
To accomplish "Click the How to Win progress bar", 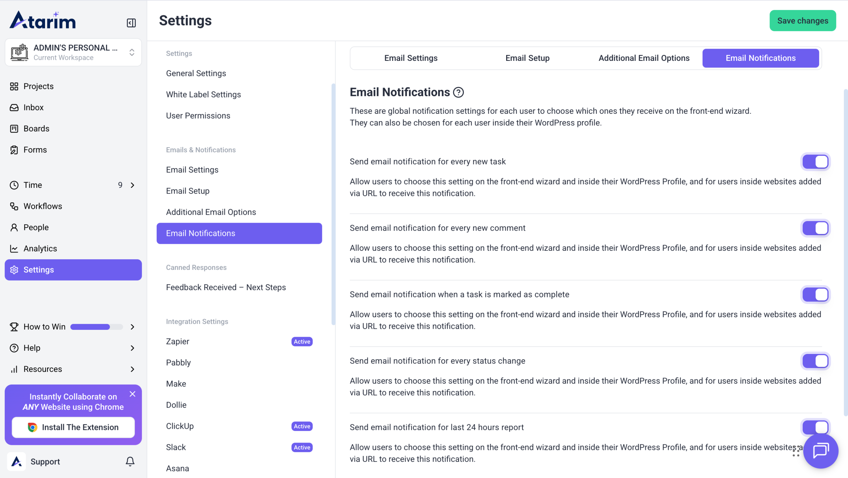I will click(96, 327).
